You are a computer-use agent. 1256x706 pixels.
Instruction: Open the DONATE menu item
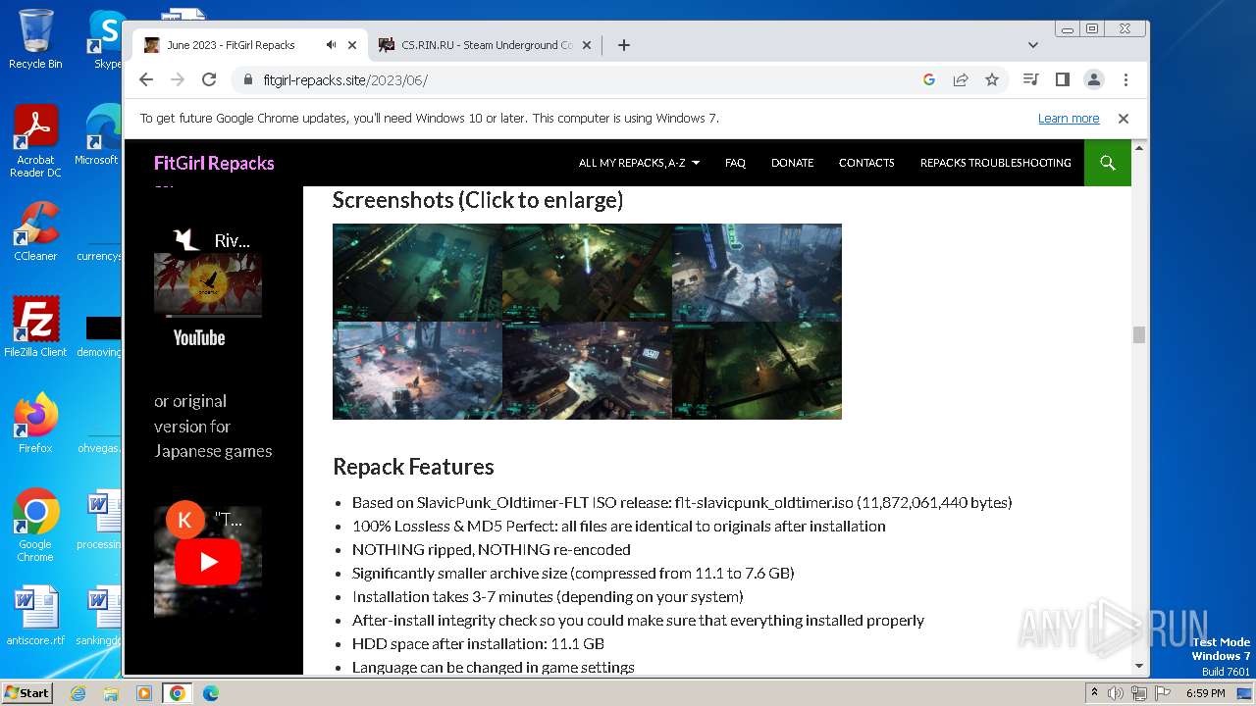tap(792, 163)
